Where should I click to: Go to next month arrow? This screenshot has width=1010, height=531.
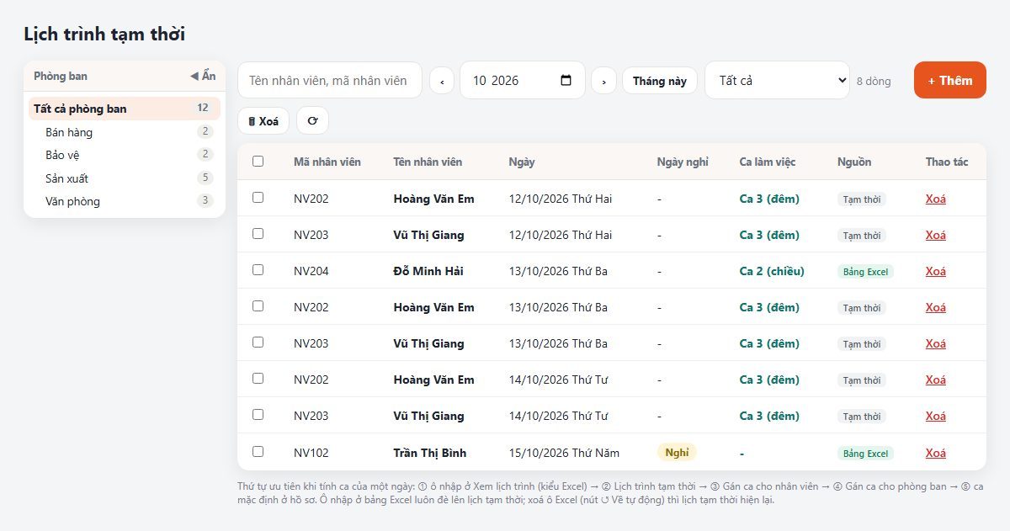[603, 81]
